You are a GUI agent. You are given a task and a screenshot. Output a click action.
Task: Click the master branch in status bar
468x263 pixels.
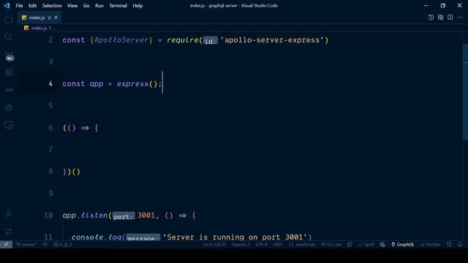tap(26, 245)
